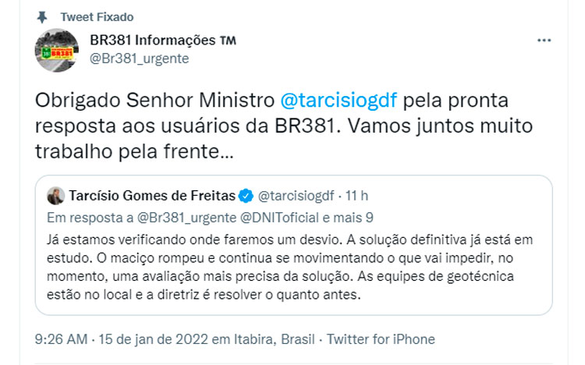Image resolution: width=585 pixels, height=365 pixels.
Task: Click the 9:26 AM tweet time
Action: coord(61,339)
